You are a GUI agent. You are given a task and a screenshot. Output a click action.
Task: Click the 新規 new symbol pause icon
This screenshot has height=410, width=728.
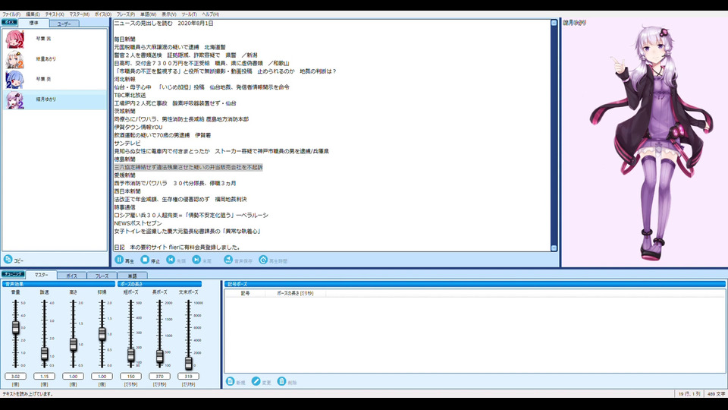[x=230, y=381]
